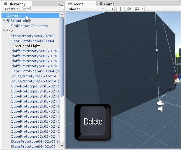The image size is (181, 150).
Task: Open the Create dropdown in Hierarchy
Action: (x=11, y=9)
